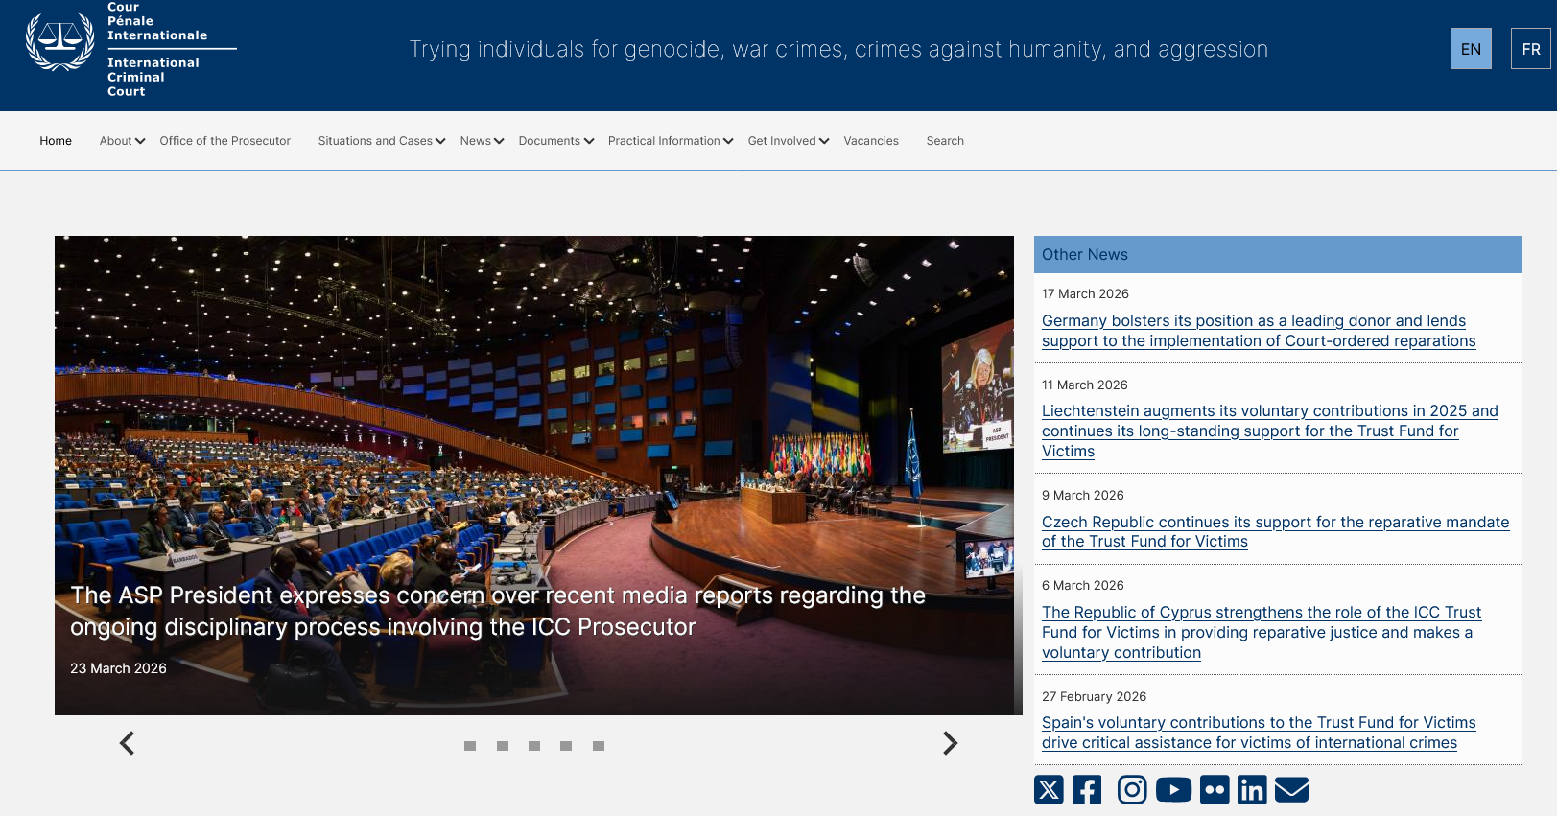This screenshot has height=816, width=1557.
Task: Go to the previous carousel slide
Action: coord(127,743)
